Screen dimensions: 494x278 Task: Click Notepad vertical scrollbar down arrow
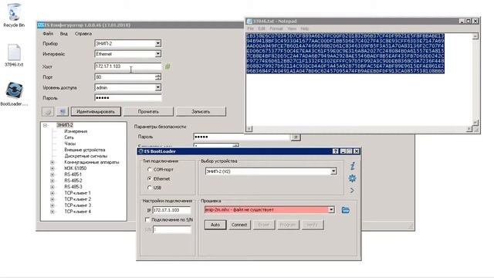pos(475,122)
